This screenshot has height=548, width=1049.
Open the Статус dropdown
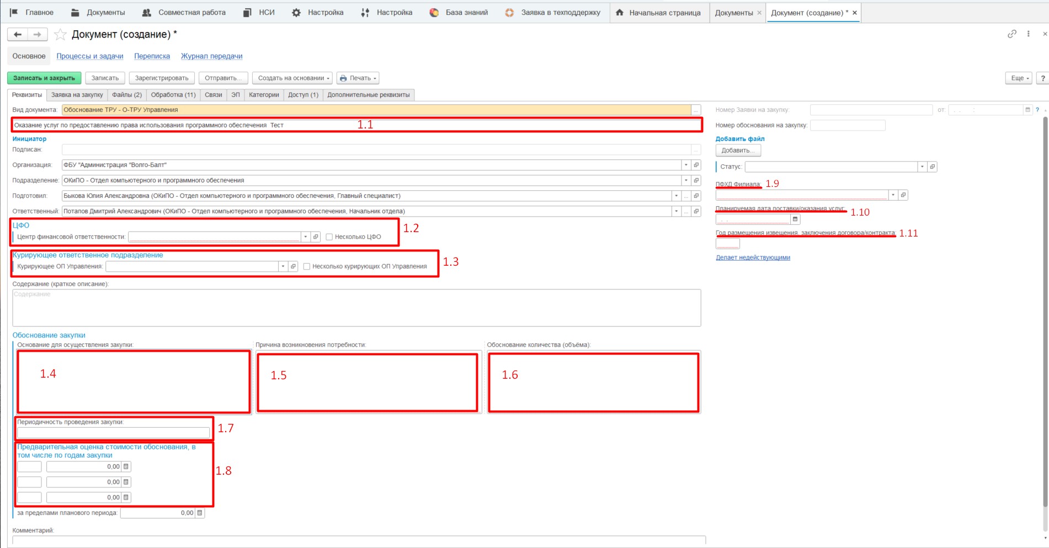click(922, 166)
